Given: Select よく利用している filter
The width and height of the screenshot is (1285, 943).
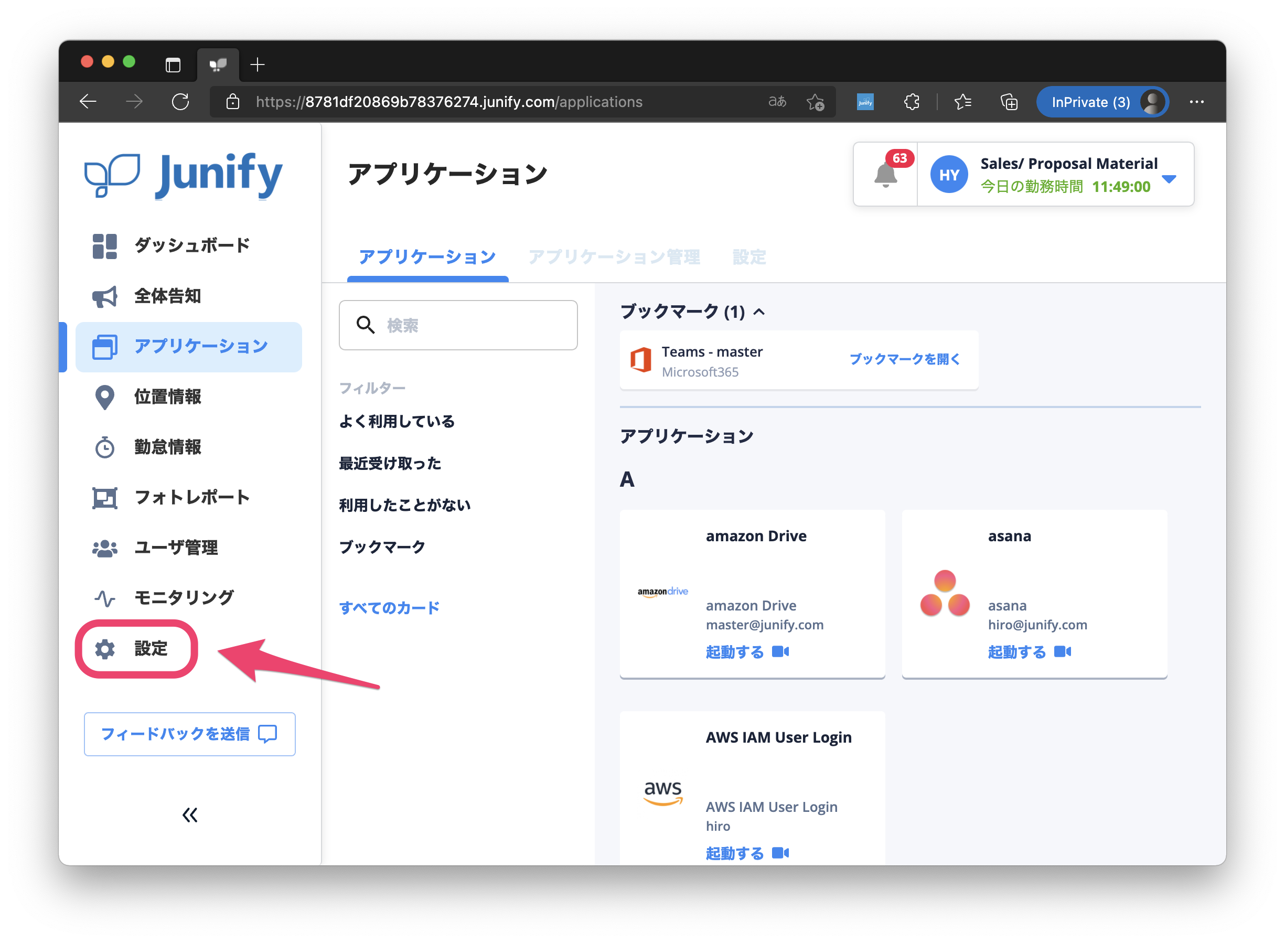Looking at the screenshot, I should [x=397, y=422].
